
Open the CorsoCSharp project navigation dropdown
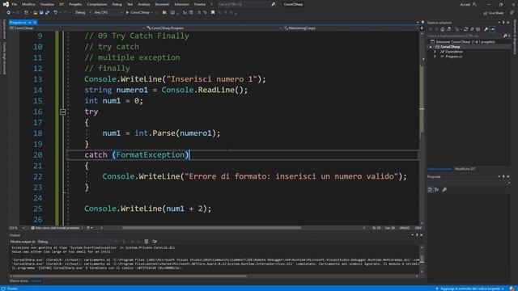(x=77, y=28)
